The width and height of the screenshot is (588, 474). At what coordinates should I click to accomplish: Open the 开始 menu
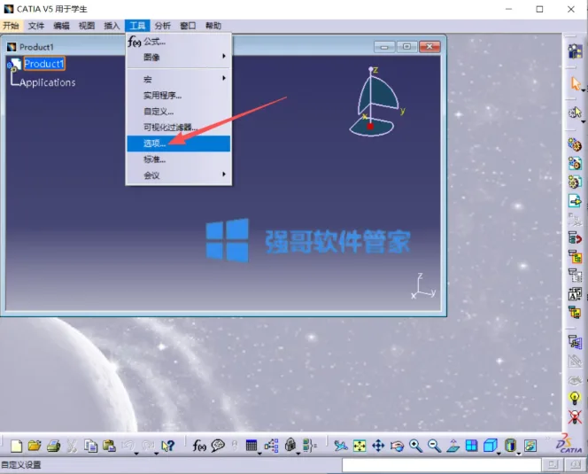pos(11,26)
